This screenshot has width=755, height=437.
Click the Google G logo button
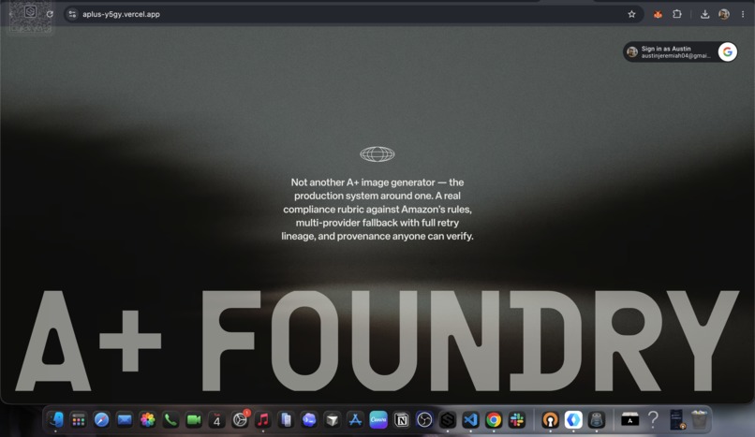click(x=728, y=51)
